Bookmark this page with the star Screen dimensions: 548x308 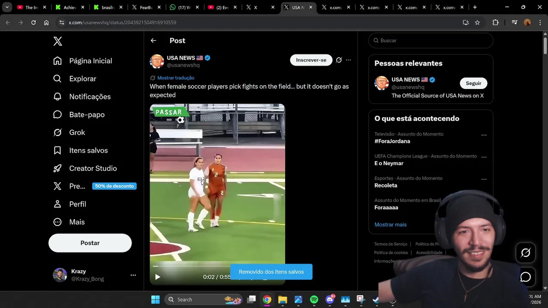477,22
